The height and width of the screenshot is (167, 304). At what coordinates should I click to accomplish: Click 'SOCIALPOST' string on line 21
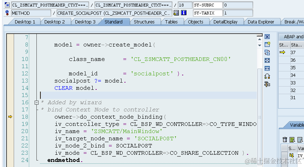155,139
